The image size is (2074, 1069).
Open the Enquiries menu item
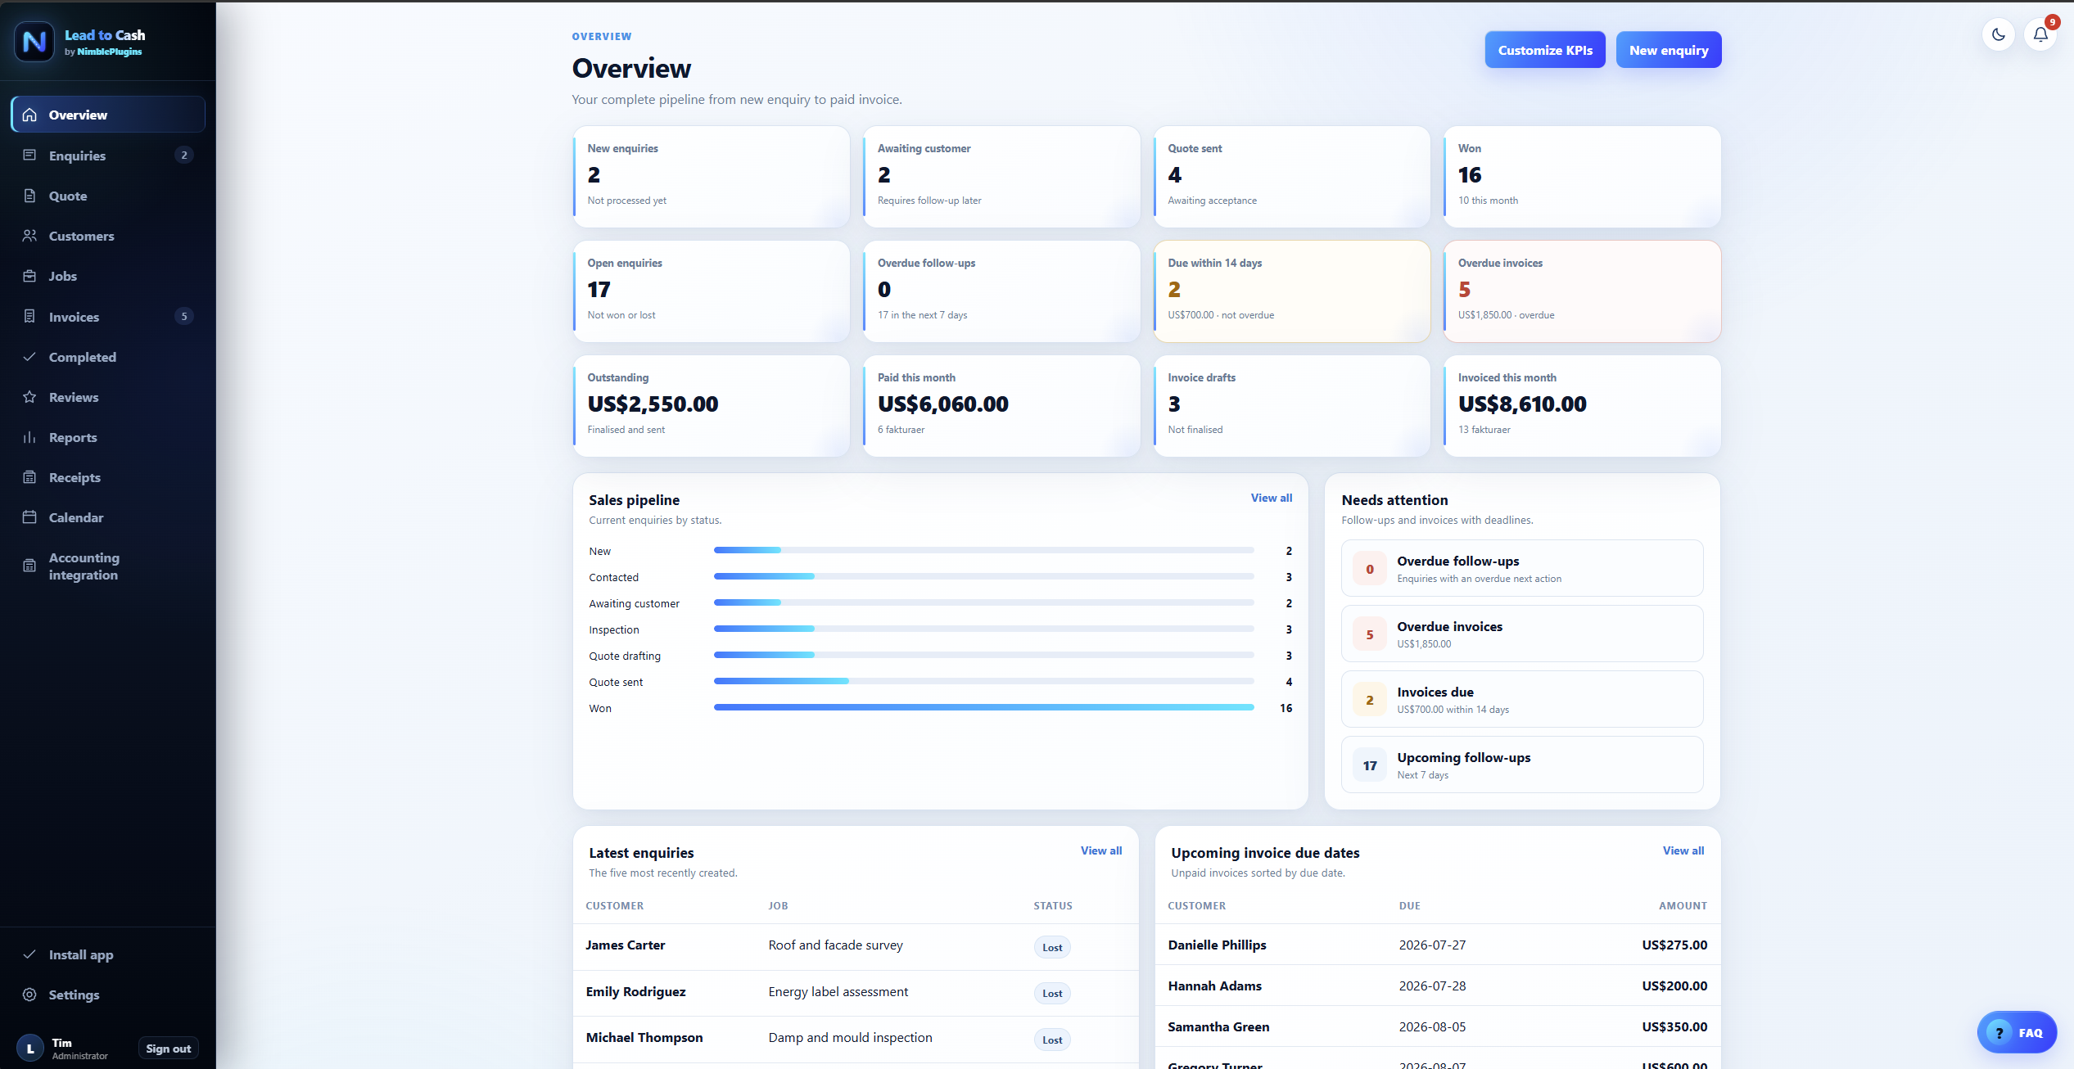click(108, 156)
